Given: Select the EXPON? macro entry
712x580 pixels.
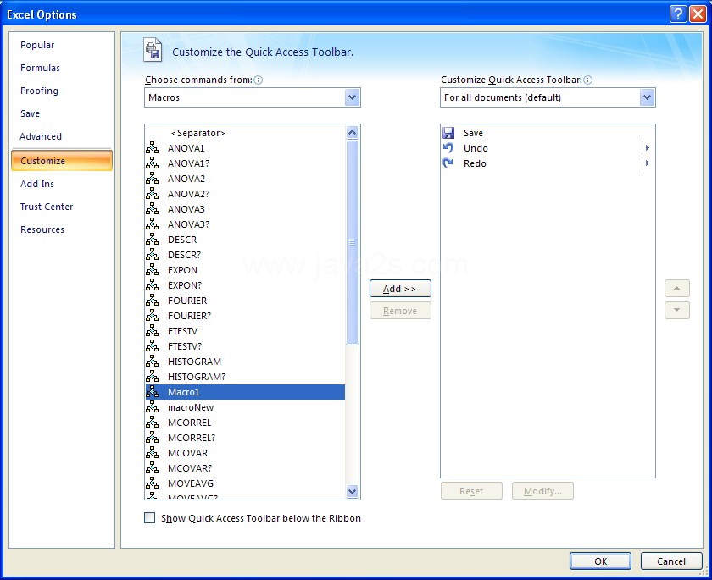Looking at the screenshot, I should point(245,285).
